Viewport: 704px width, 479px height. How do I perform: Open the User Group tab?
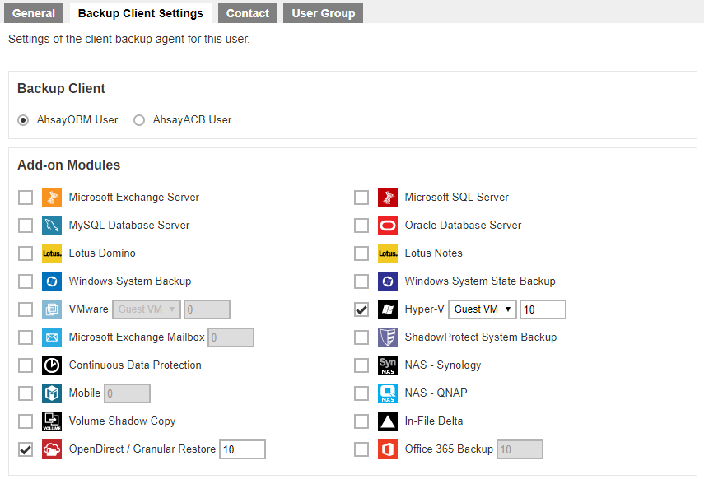point(323,13)
